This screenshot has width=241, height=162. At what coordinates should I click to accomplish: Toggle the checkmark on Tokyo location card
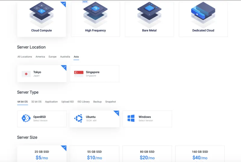(x=64, y=67)
